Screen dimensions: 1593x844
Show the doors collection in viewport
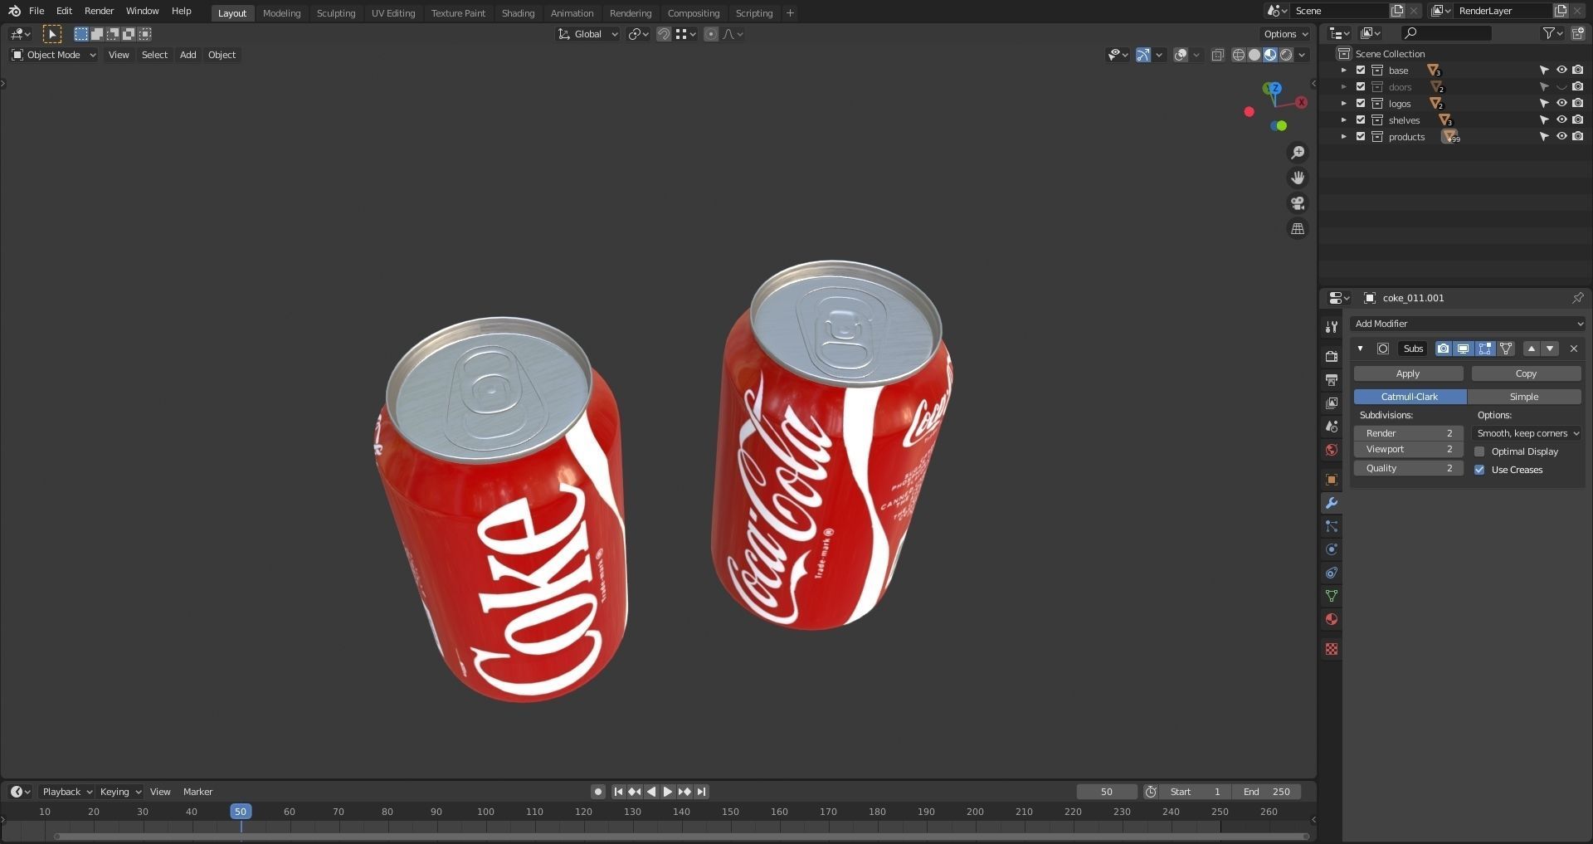(1561, 87)
